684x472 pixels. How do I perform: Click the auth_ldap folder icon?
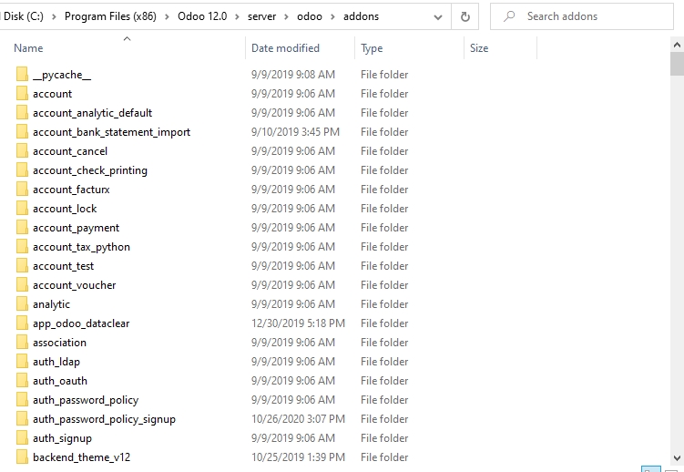[x=22, y=362]
